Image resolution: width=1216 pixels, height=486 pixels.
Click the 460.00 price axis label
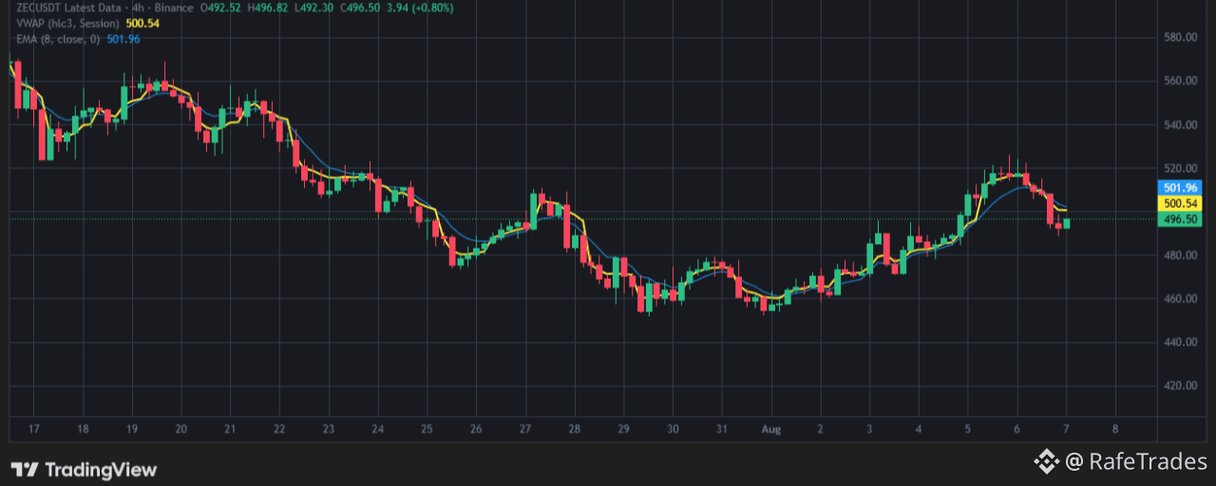pyautogui.click(x=1179, y=298)
